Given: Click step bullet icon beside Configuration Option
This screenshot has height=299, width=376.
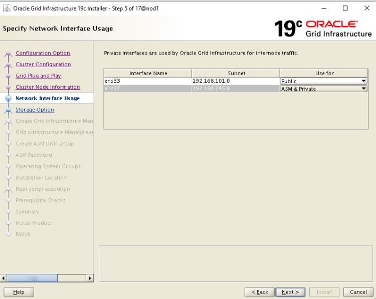Looking at the screenshot, I should [x=8, y=54].
